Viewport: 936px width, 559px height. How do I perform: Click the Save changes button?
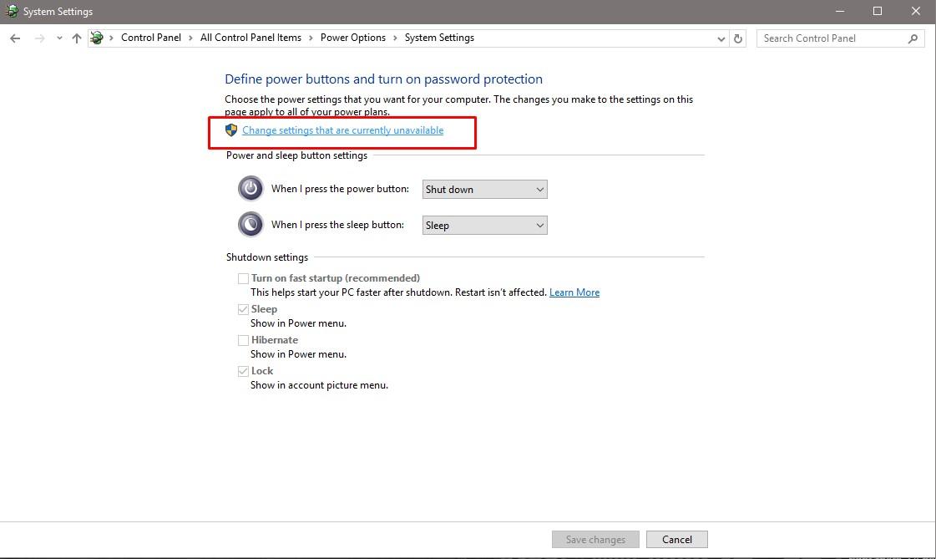pyautogui.click(x=595, y=539)
